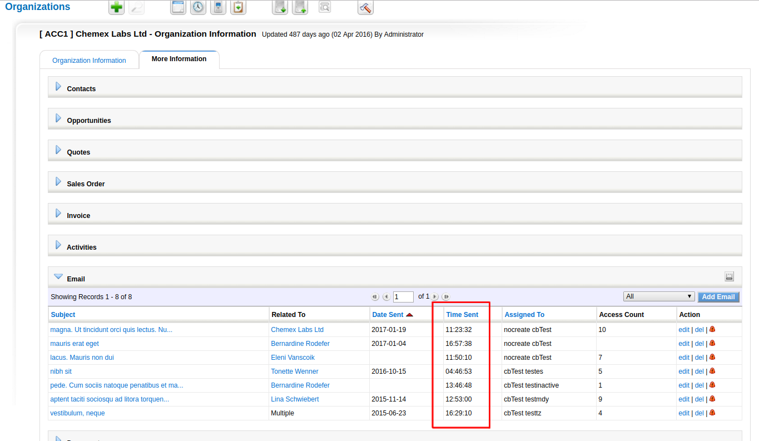Viewport: 759px width, 441px height.
Task: Go to next page of Email records
Action: pyautogui.click(x=435, y=297)
